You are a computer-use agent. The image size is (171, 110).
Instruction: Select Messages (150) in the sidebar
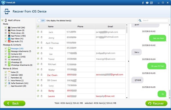pos(17,48)
